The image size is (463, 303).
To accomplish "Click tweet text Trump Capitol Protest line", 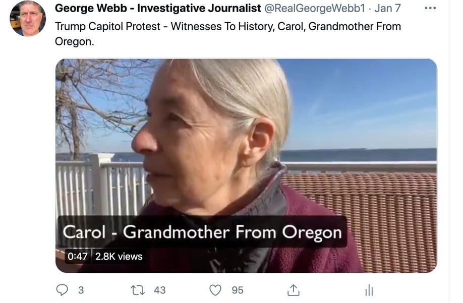I will pos(227,27).
